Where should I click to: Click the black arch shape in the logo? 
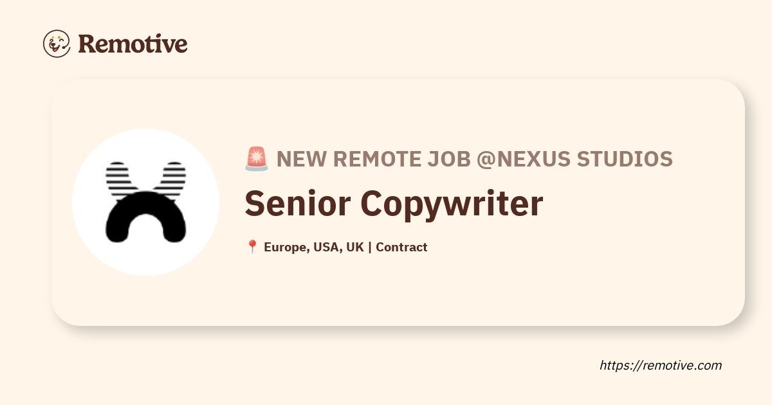pyautogui.click(x=145, y=219)
